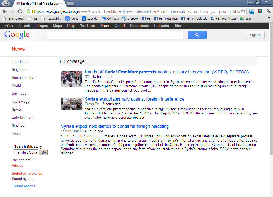Open the Sports section

pyautogui.click(x=17, y=110)
